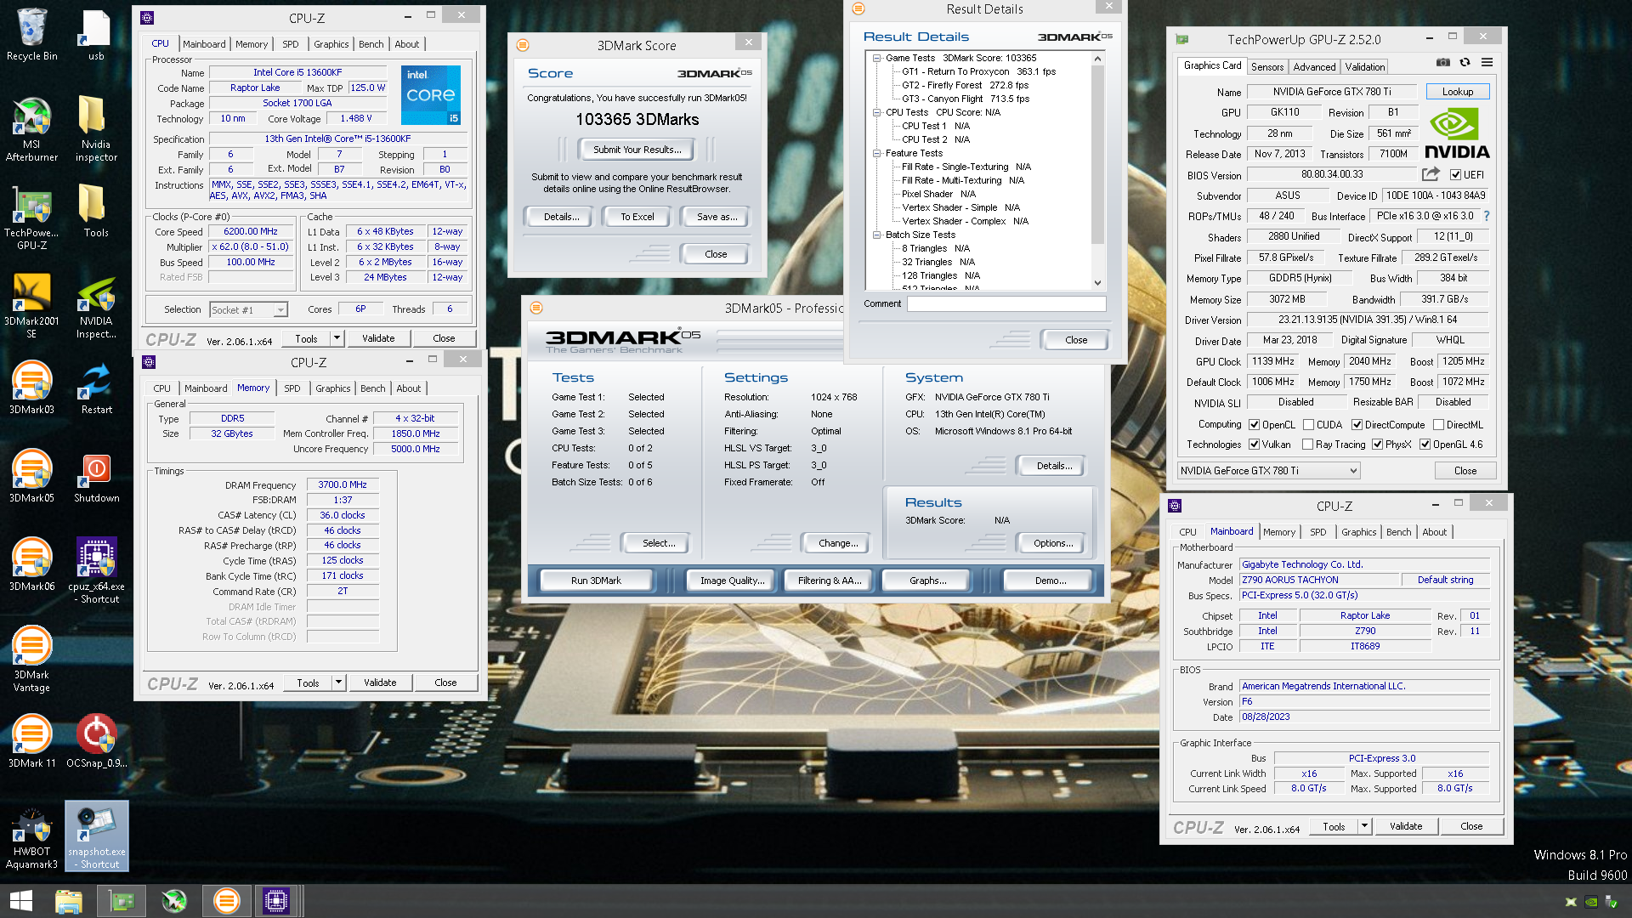
Task: Switch to the CPU-Z taskbar icon
Action: pos(276,901)
